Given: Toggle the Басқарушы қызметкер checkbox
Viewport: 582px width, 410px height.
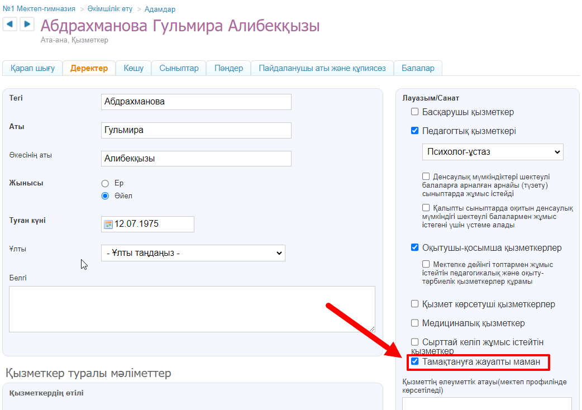Looking at the screenshot, I should [x=414, y=112].
